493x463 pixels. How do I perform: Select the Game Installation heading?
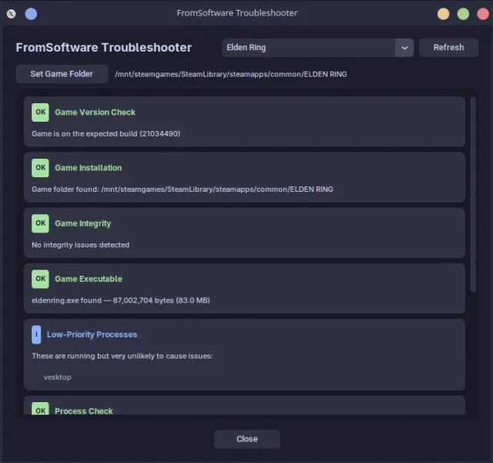point(89,168)
